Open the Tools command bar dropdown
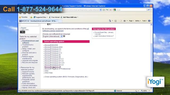170x95 pixels. point(144,21)
